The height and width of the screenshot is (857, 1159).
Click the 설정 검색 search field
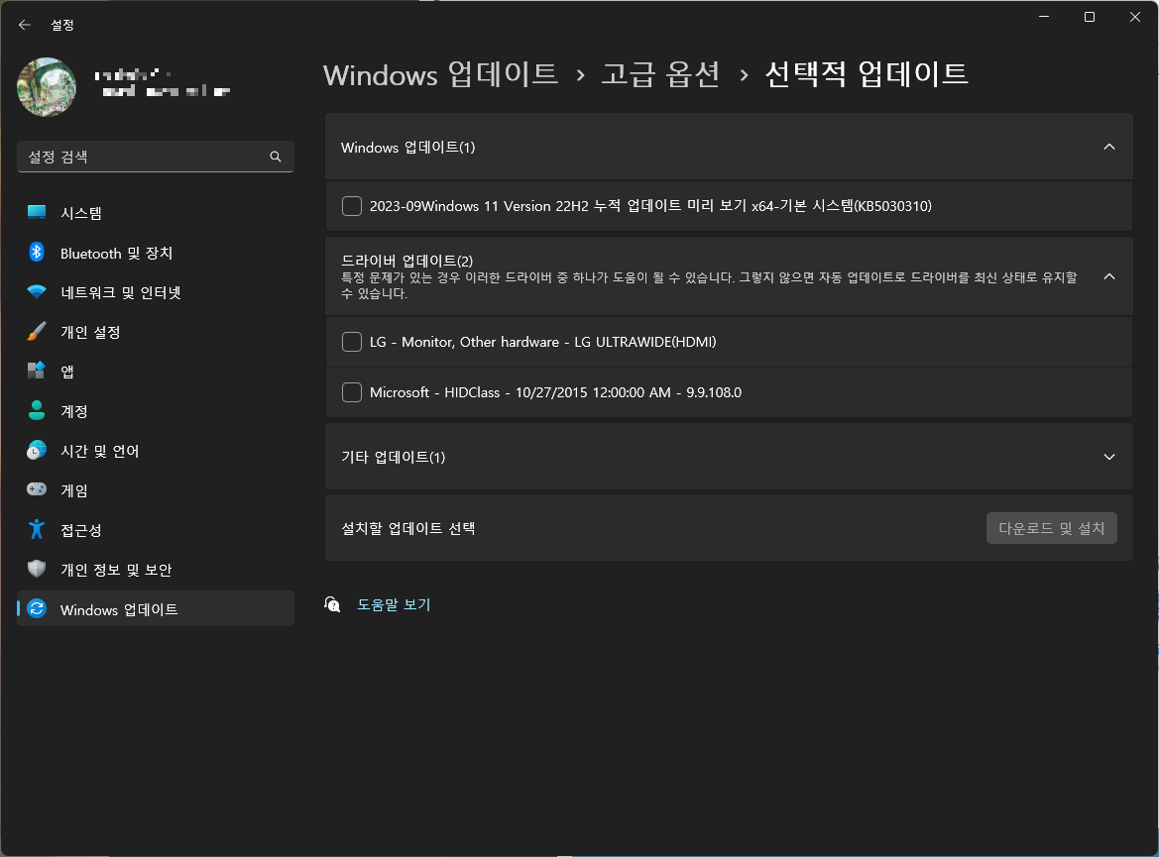tap(156, 157)
